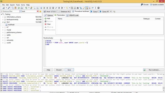Screen dimensions: 165x93
Task: Open the Go to menu
Action: point(23,5)
